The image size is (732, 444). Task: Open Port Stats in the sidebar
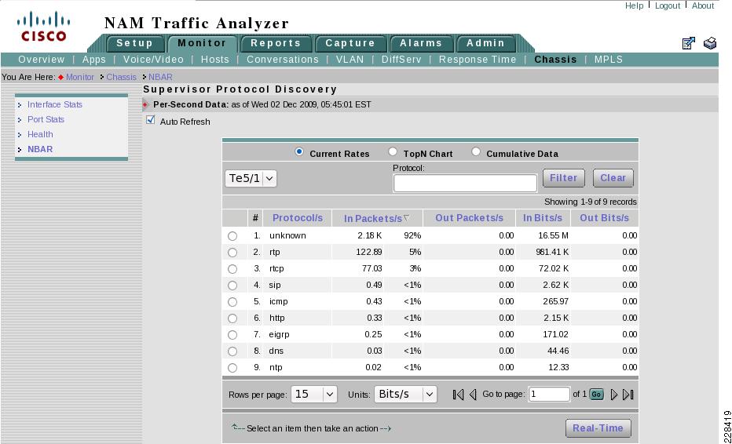[x=46, y=119]
